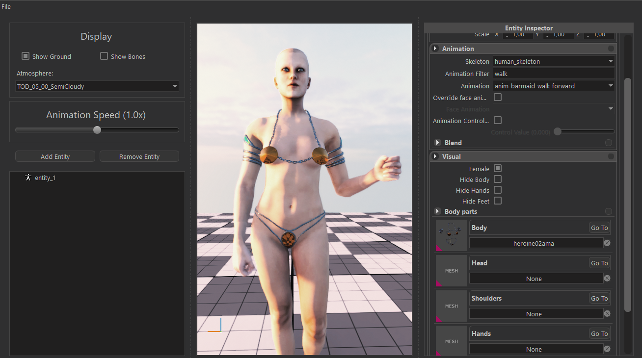Image resolution: width=642 pixels, height=358 pixels.
Task: Enable the Show Bones checkbox
Action: (x=104, y=56)
